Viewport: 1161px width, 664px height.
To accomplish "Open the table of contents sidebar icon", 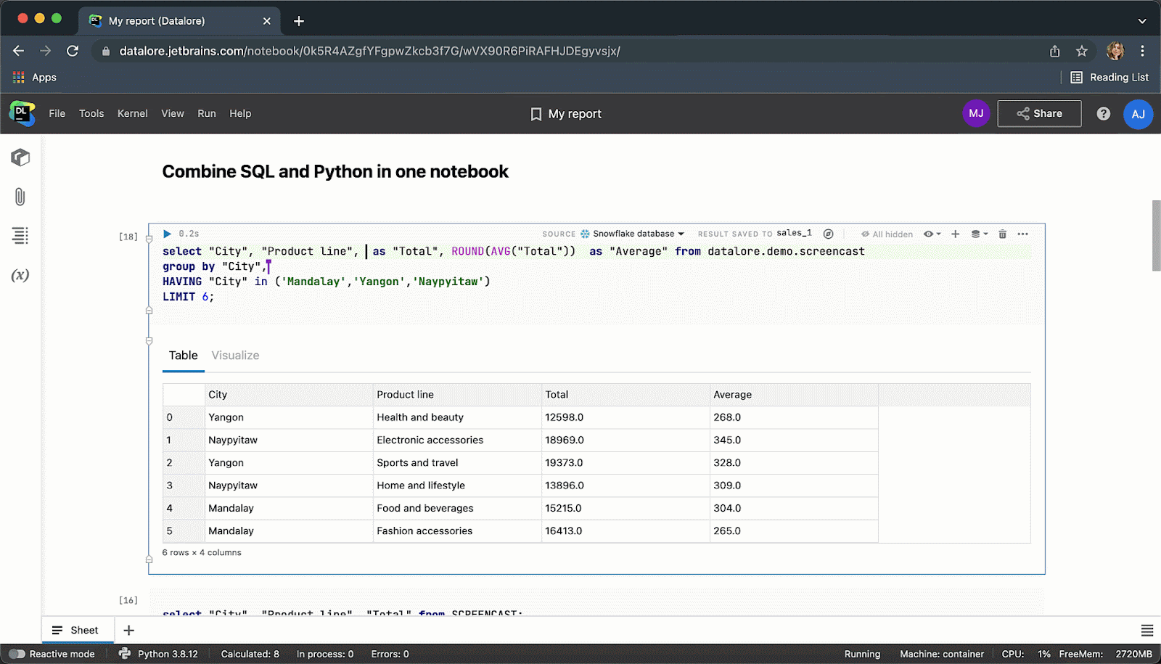I will [x=20, y=235].
